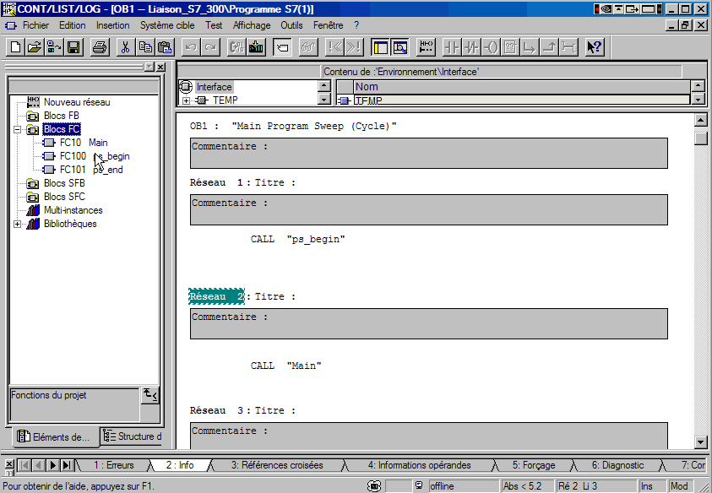
Task: Insert empty box toolbar icon
Action: (x=510, y=47)
